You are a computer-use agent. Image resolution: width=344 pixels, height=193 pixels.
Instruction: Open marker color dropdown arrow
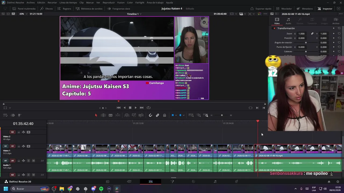click(184, 115)
